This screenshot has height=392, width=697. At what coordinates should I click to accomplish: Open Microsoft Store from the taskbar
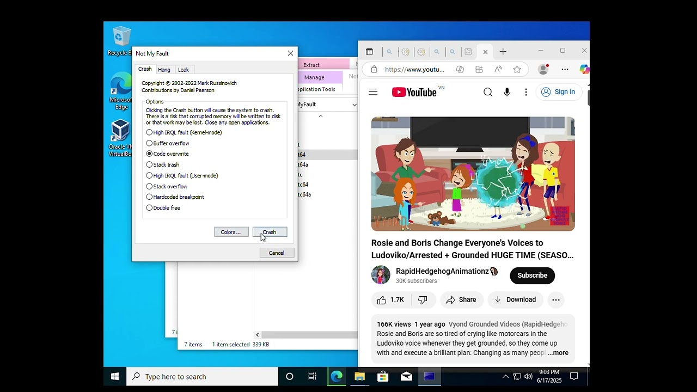383,376
